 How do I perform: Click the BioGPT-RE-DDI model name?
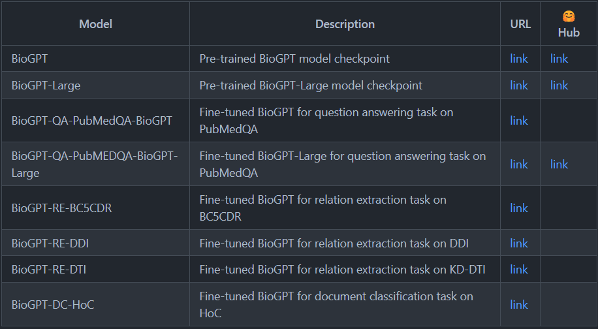(x=50, y=243)
